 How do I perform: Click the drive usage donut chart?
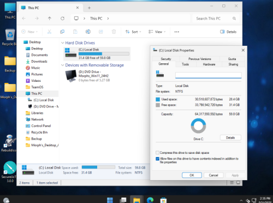point(198,126)
